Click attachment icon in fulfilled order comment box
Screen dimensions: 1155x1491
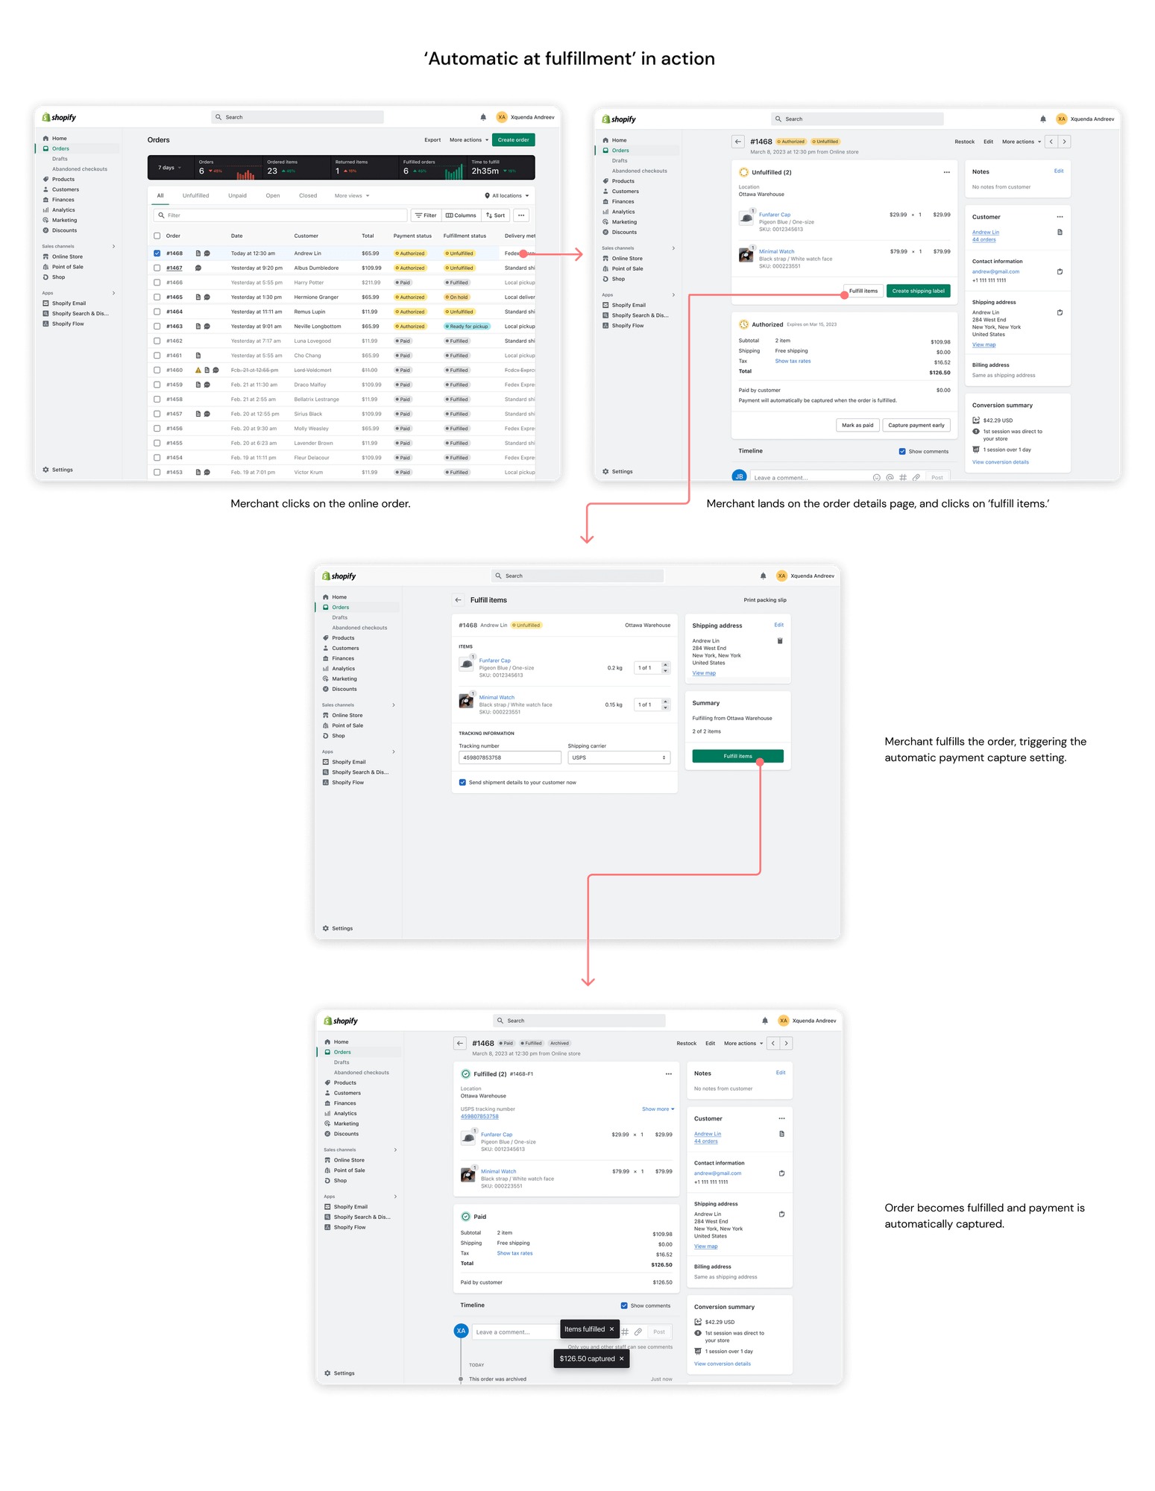point(638,1331)
